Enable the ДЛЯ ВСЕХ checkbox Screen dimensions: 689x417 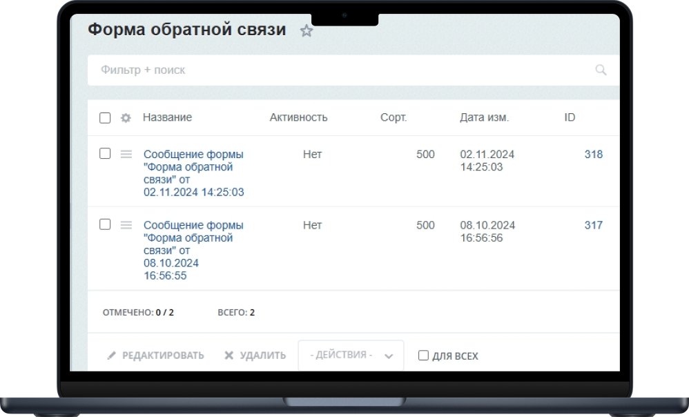(423, 356)
